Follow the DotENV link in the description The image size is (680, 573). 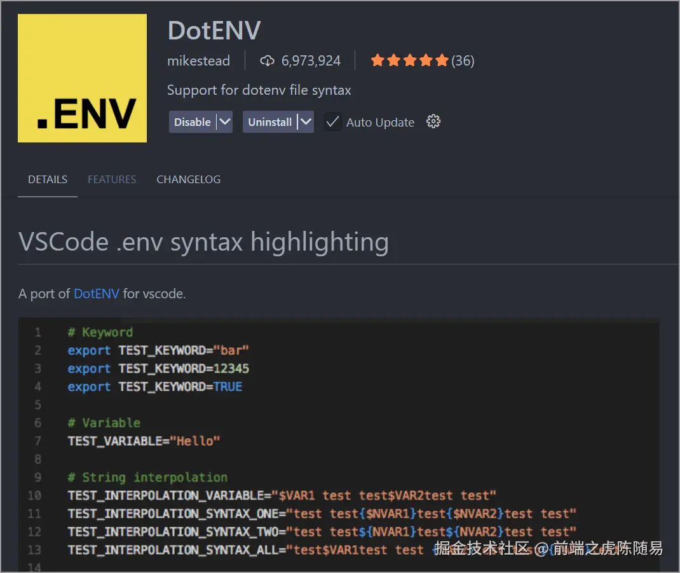pos(96,294)
